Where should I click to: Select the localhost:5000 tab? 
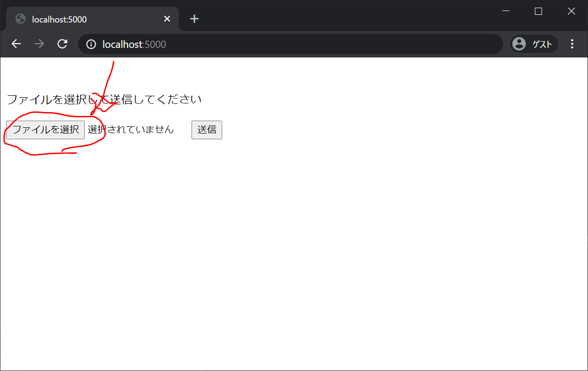92,19
